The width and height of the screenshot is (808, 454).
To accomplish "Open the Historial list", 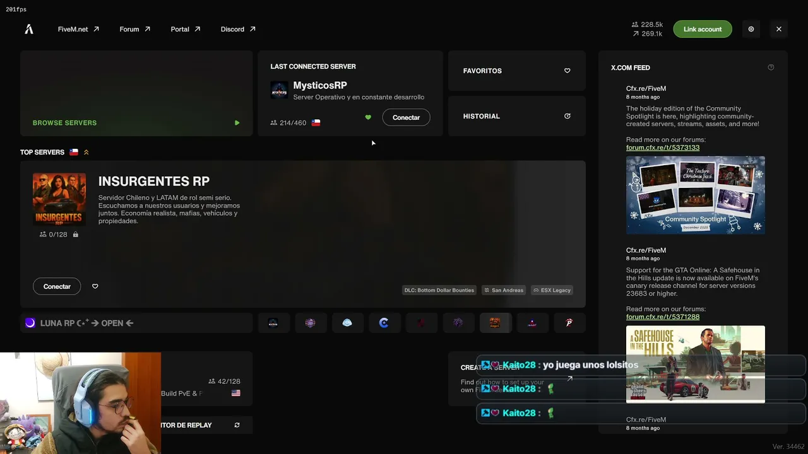I will pos(517,116).
